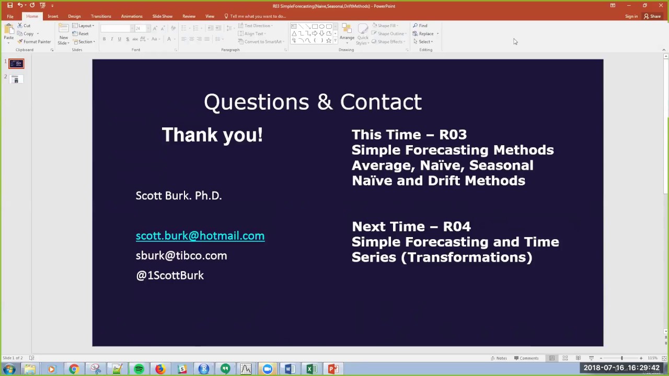This screenshot has width=669, height=376.
Task: Click the Chrome icon in the taskbar
Action: (x=74, y=369)
